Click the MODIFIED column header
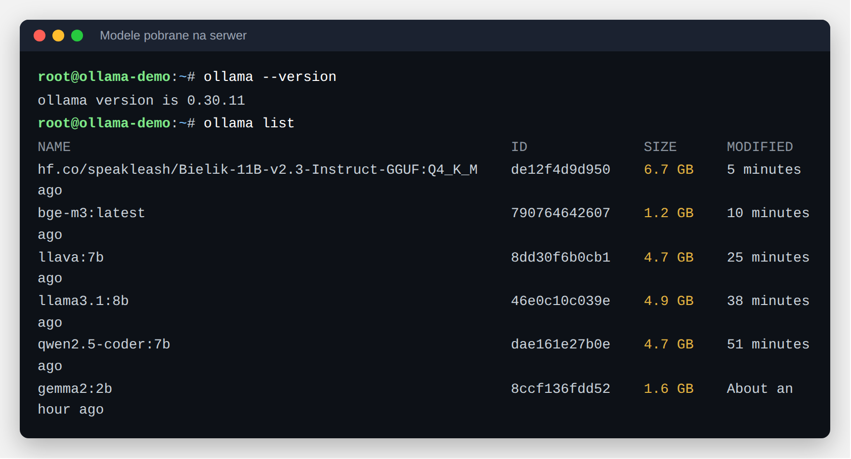The image size is (851, 459). coord(760,147)
